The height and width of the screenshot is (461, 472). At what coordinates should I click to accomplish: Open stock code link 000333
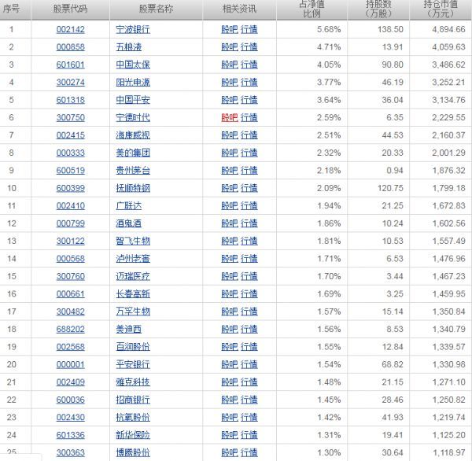[x=71, y=153]
